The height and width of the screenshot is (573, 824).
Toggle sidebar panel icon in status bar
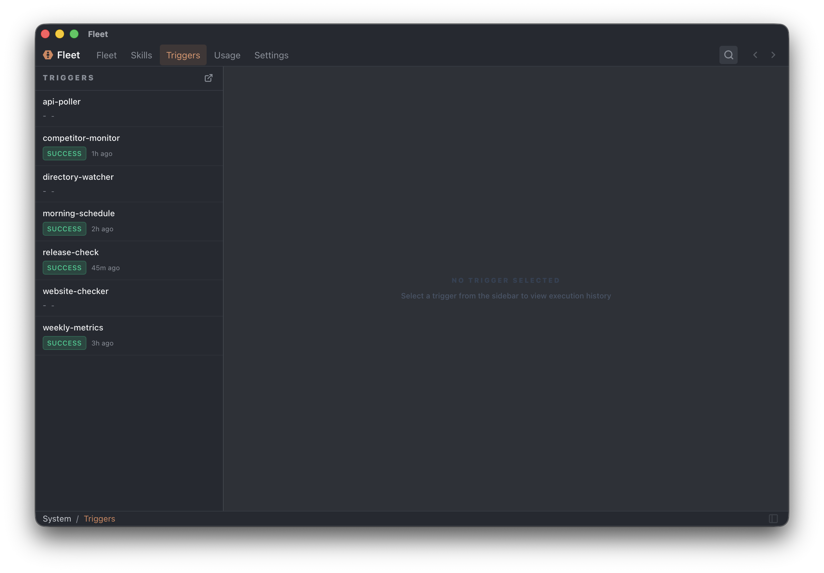(x=773, y=518)
